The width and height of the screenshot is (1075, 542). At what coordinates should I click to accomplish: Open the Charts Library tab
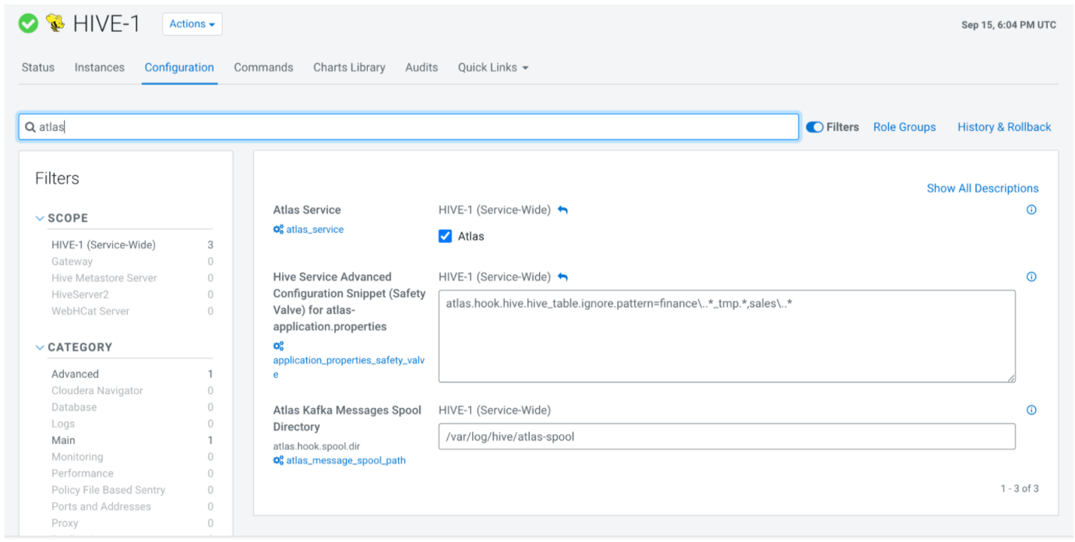pyautogui.click(x=349, y=68)
